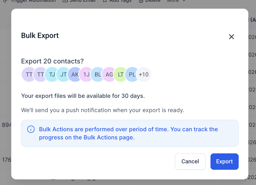Viewport: 256px width, 185px height.
Task: Select the LT contact avatar
Action: tap(121, 74)
